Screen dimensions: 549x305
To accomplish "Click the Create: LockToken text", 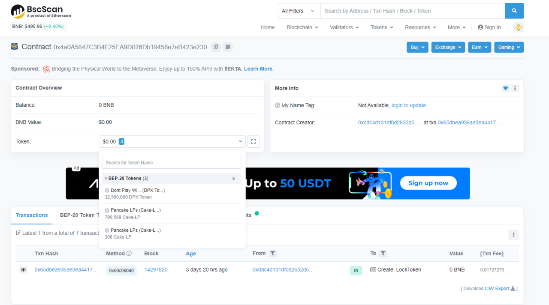I will click(x=399, y=270).
